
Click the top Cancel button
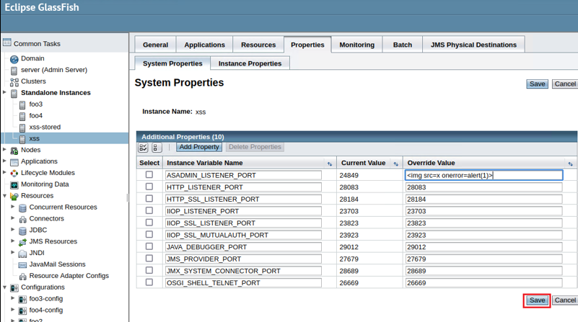pos(565,84)
